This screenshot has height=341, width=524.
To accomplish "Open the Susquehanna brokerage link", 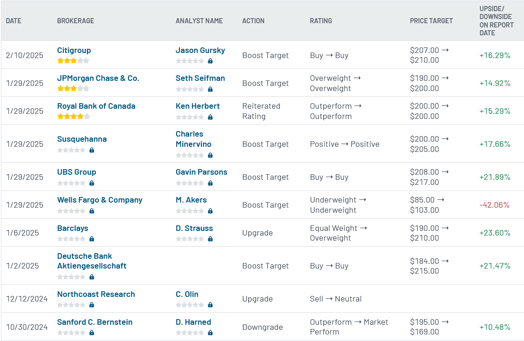I will click(82, 139).
